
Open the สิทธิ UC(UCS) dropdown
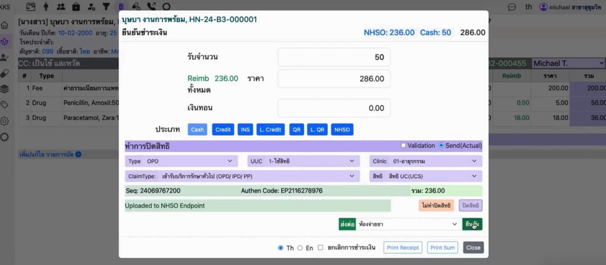point(426,176)
